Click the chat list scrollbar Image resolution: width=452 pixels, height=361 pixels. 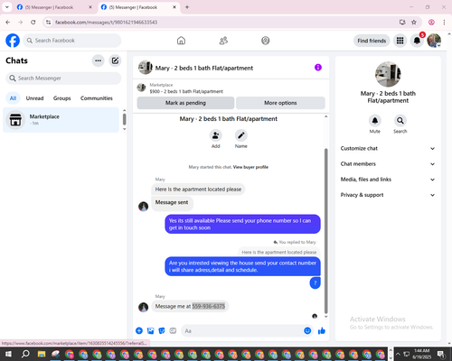coord(124,119)
